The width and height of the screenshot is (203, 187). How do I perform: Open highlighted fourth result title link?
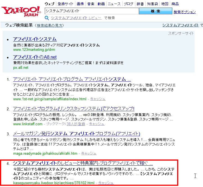point(83,163)
